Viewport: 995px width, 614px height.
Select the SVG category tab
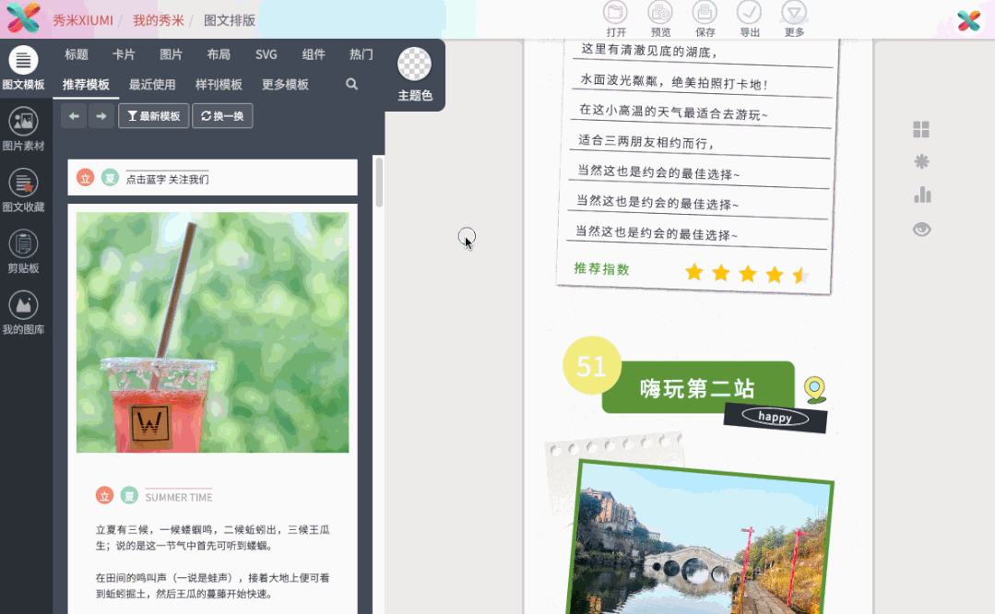click(x=266, y=54)
